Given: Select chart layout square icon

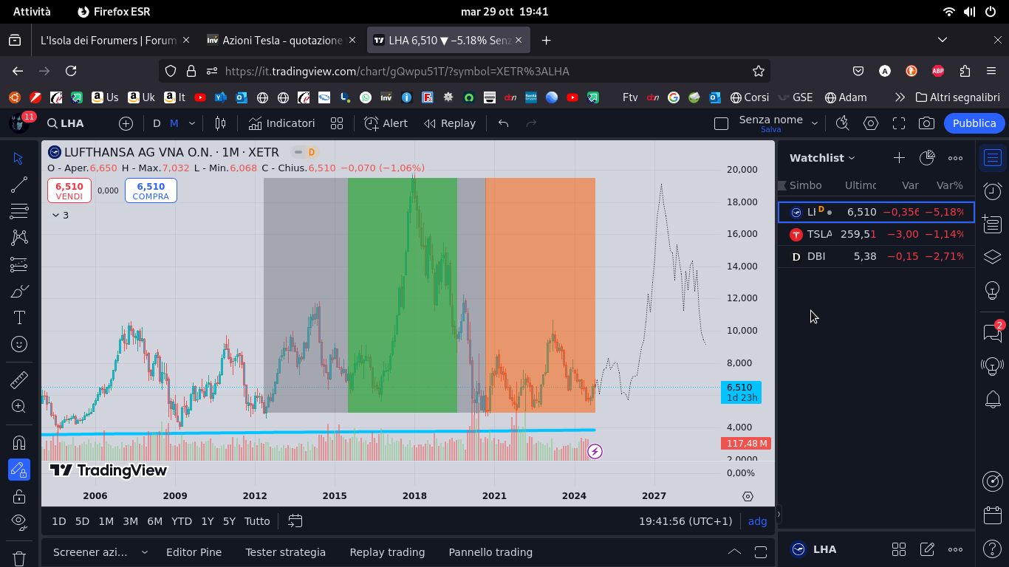Looking at the screenshot, I should tap(721, 123).
